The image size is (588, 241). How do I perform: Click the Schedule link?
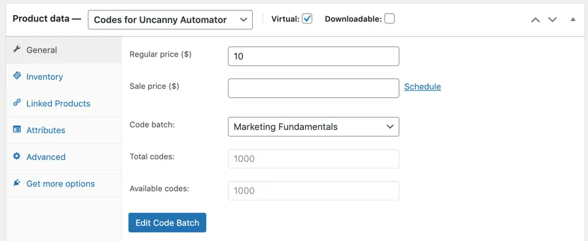422,86
